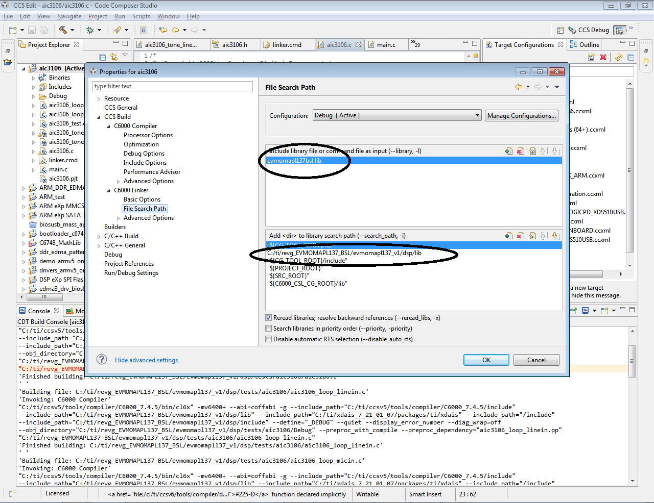
Task: Select Project References in the tree
Action: (129, 264)
